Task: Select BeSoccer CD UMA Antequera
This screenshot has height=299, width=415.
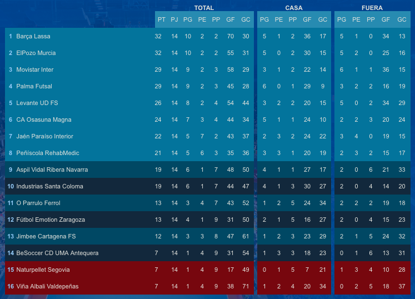Action: (57, 253)
